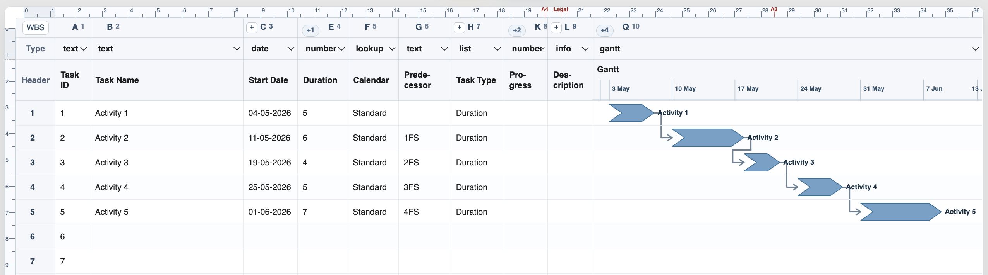Screen dimensions: 988x275
Task: Select the start date cell '01-06-2026'
Action: 270,212
